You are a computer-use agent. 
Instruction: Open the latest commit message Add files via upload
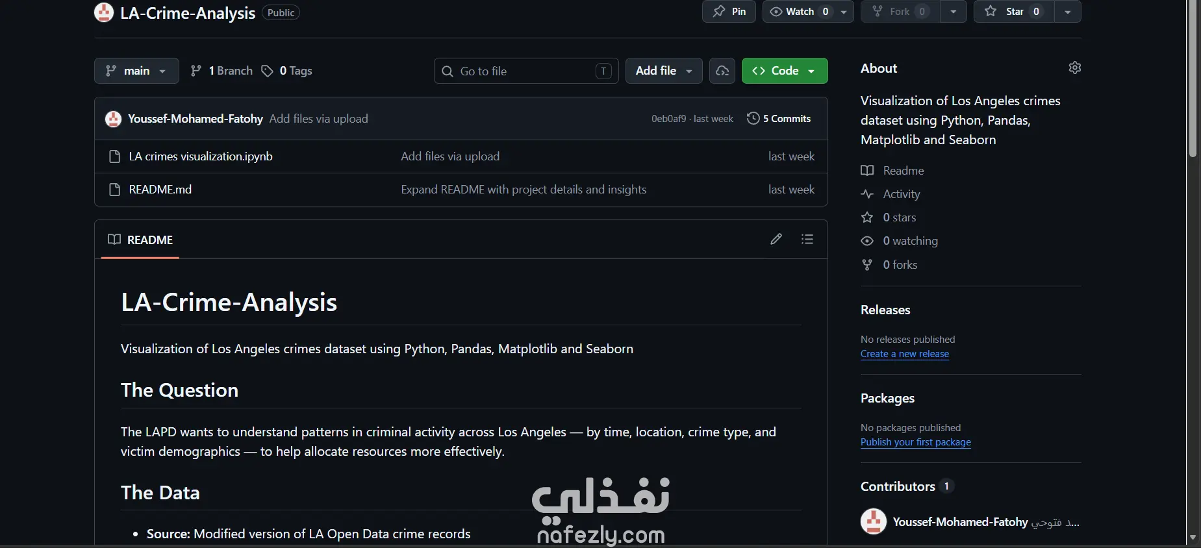coord(319,119)
